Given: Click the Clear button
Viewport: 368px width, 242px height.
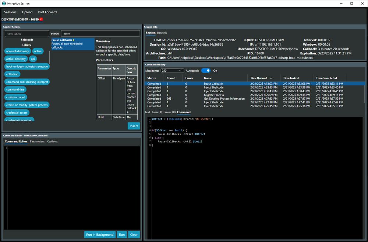Looking at the screenshot, I should [x=134, y=235].
